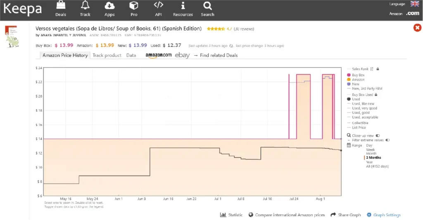The width and height of the screenshot is (423, 220).
Task: Click the refresh icon next to last update
Action: 231,46
